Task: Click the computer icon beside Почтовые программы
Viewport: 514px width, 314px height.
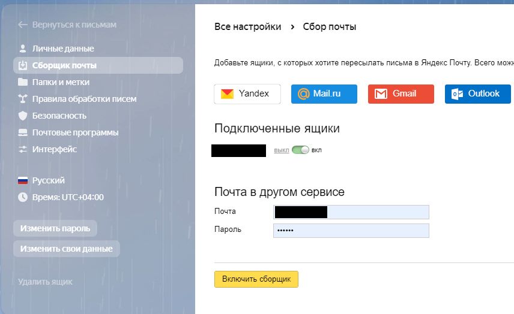Action: [x=23, y=132]
